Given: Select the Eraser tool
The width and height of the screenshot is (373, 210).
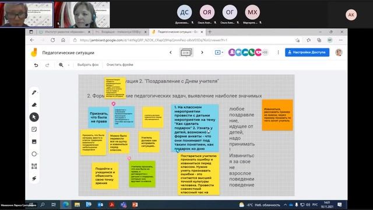Looking at the screenshot, I should pyautogui.click(x=34, y=105).
